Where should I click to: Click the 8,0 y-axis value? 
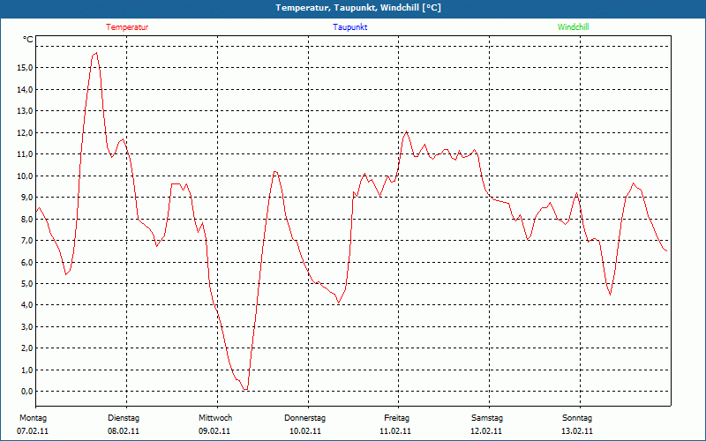[x=26, y=219]
